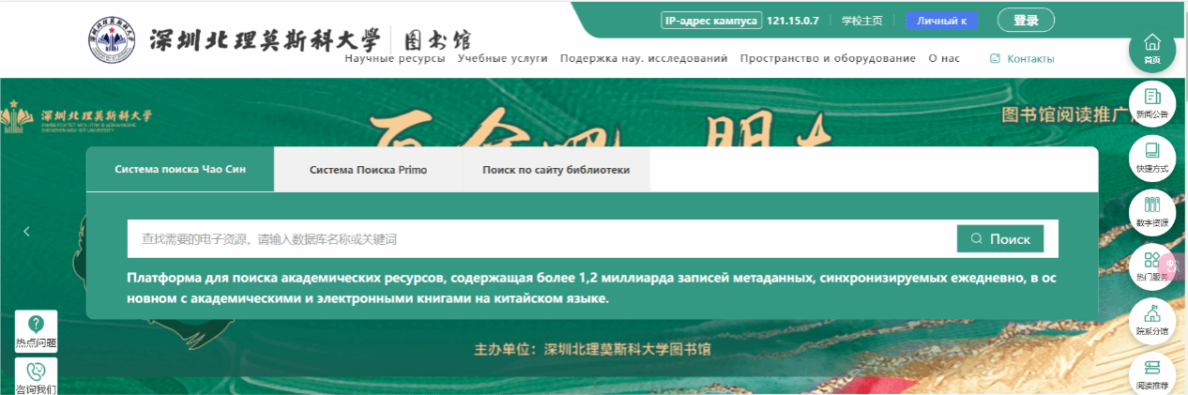
Task: Open the 首页 home icon in sidebar
Action: 1151,48
